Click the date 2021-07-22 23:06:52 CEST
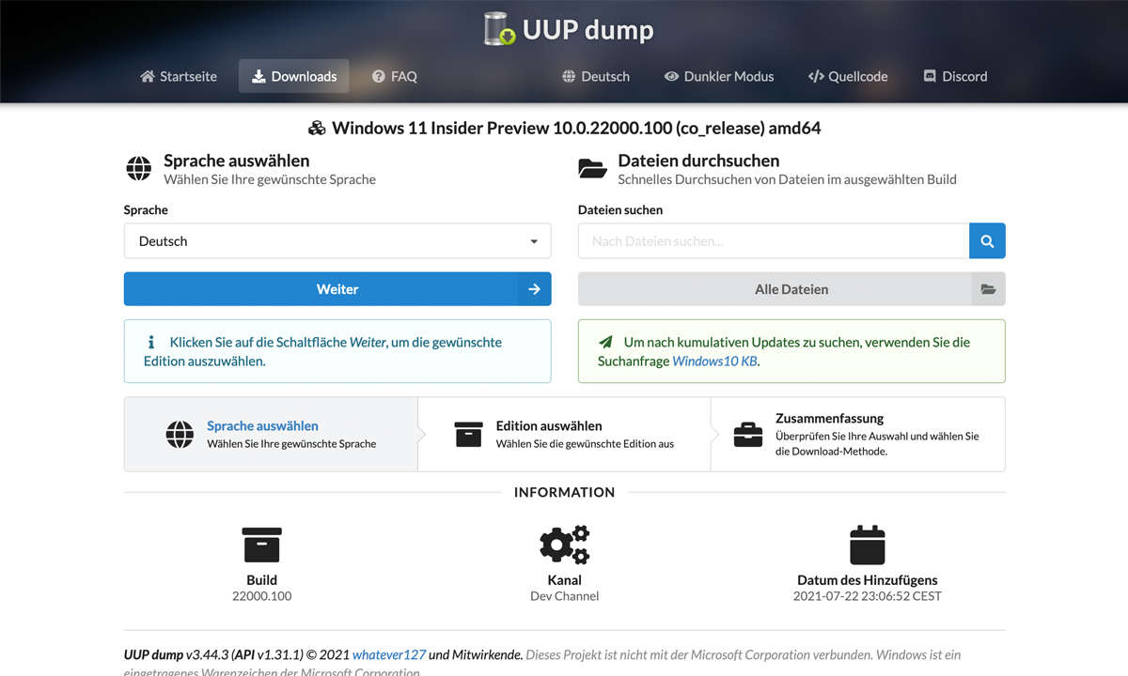Image resolution: width=1128 pixels, height=676 pixels. click(x=868, y=596)
